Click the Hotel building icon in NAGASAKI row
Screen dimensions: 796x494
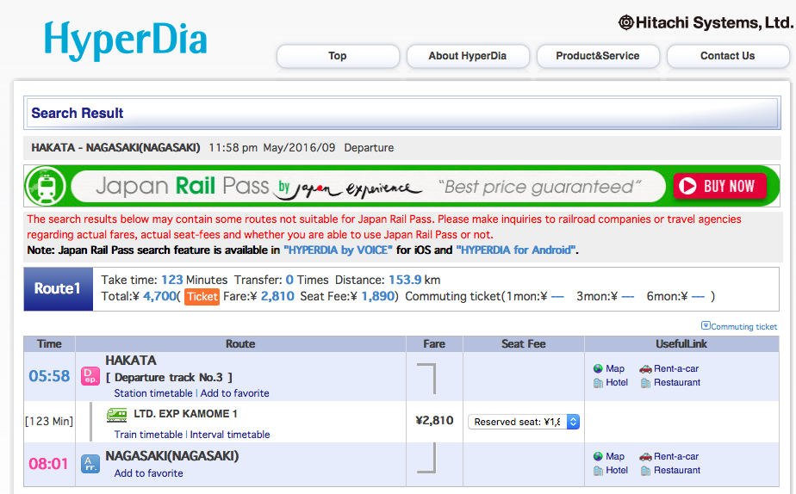598,471
